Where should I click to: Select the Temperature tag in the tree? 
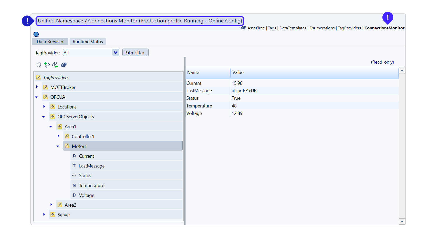pyautogui.click(x=91, y=186)
